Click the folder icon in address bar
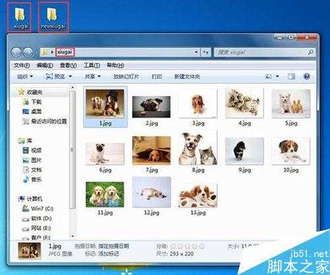Image resolution: width=330 pixels, height=275 pixels. click(x=45, y=52)
